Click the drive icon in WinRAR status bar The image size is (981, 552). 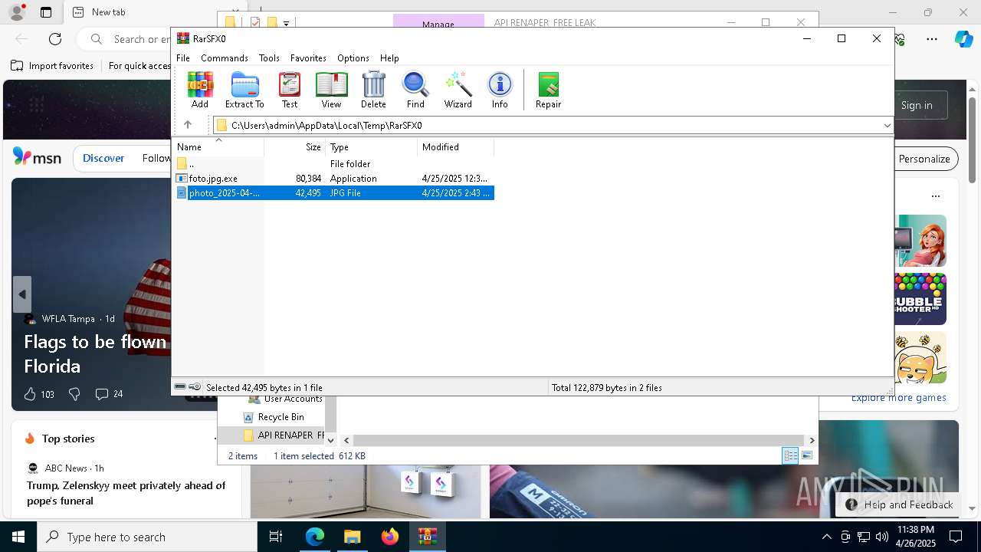click(x=180, y=387)
